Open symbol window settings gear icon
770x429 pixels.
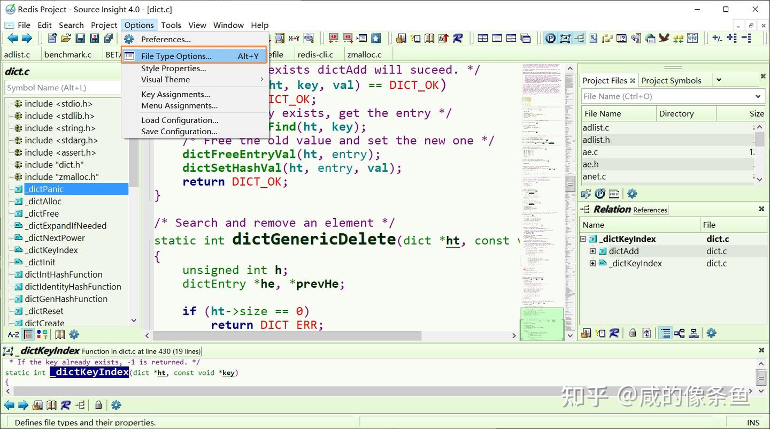[x=74, y=334]
